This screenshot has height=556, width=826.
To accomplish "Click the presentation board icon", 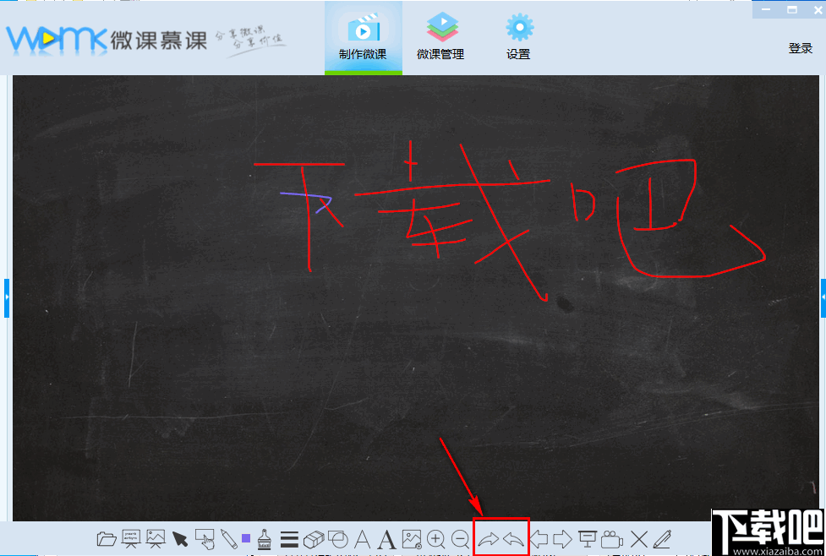I will coord(588,539).
